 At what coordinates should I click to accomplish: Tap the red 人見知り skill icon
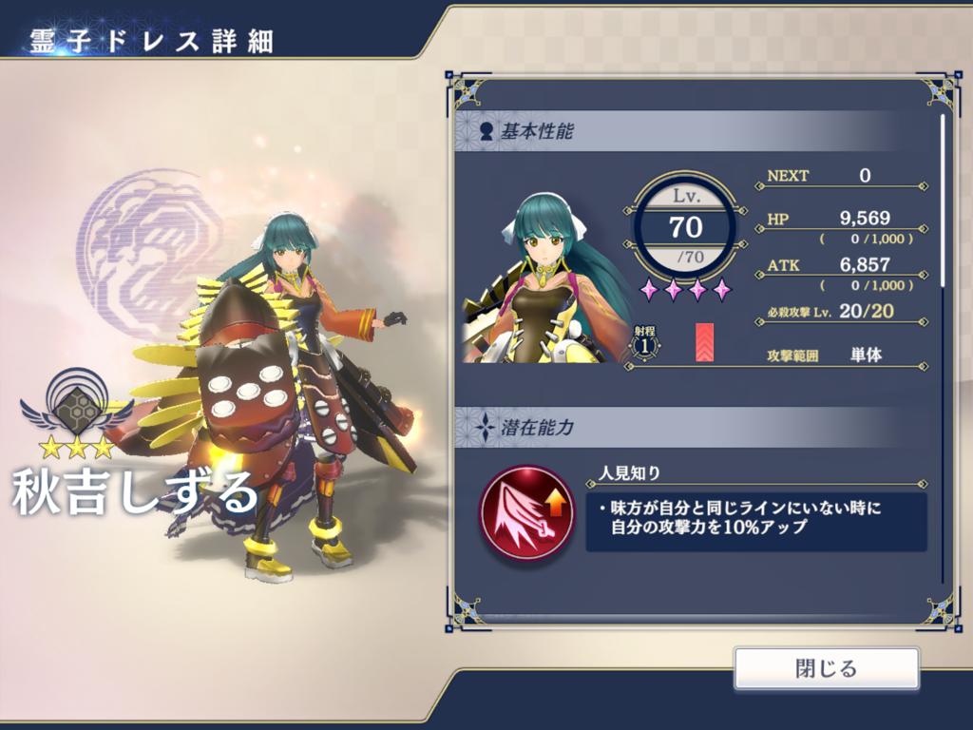point(526,512)
